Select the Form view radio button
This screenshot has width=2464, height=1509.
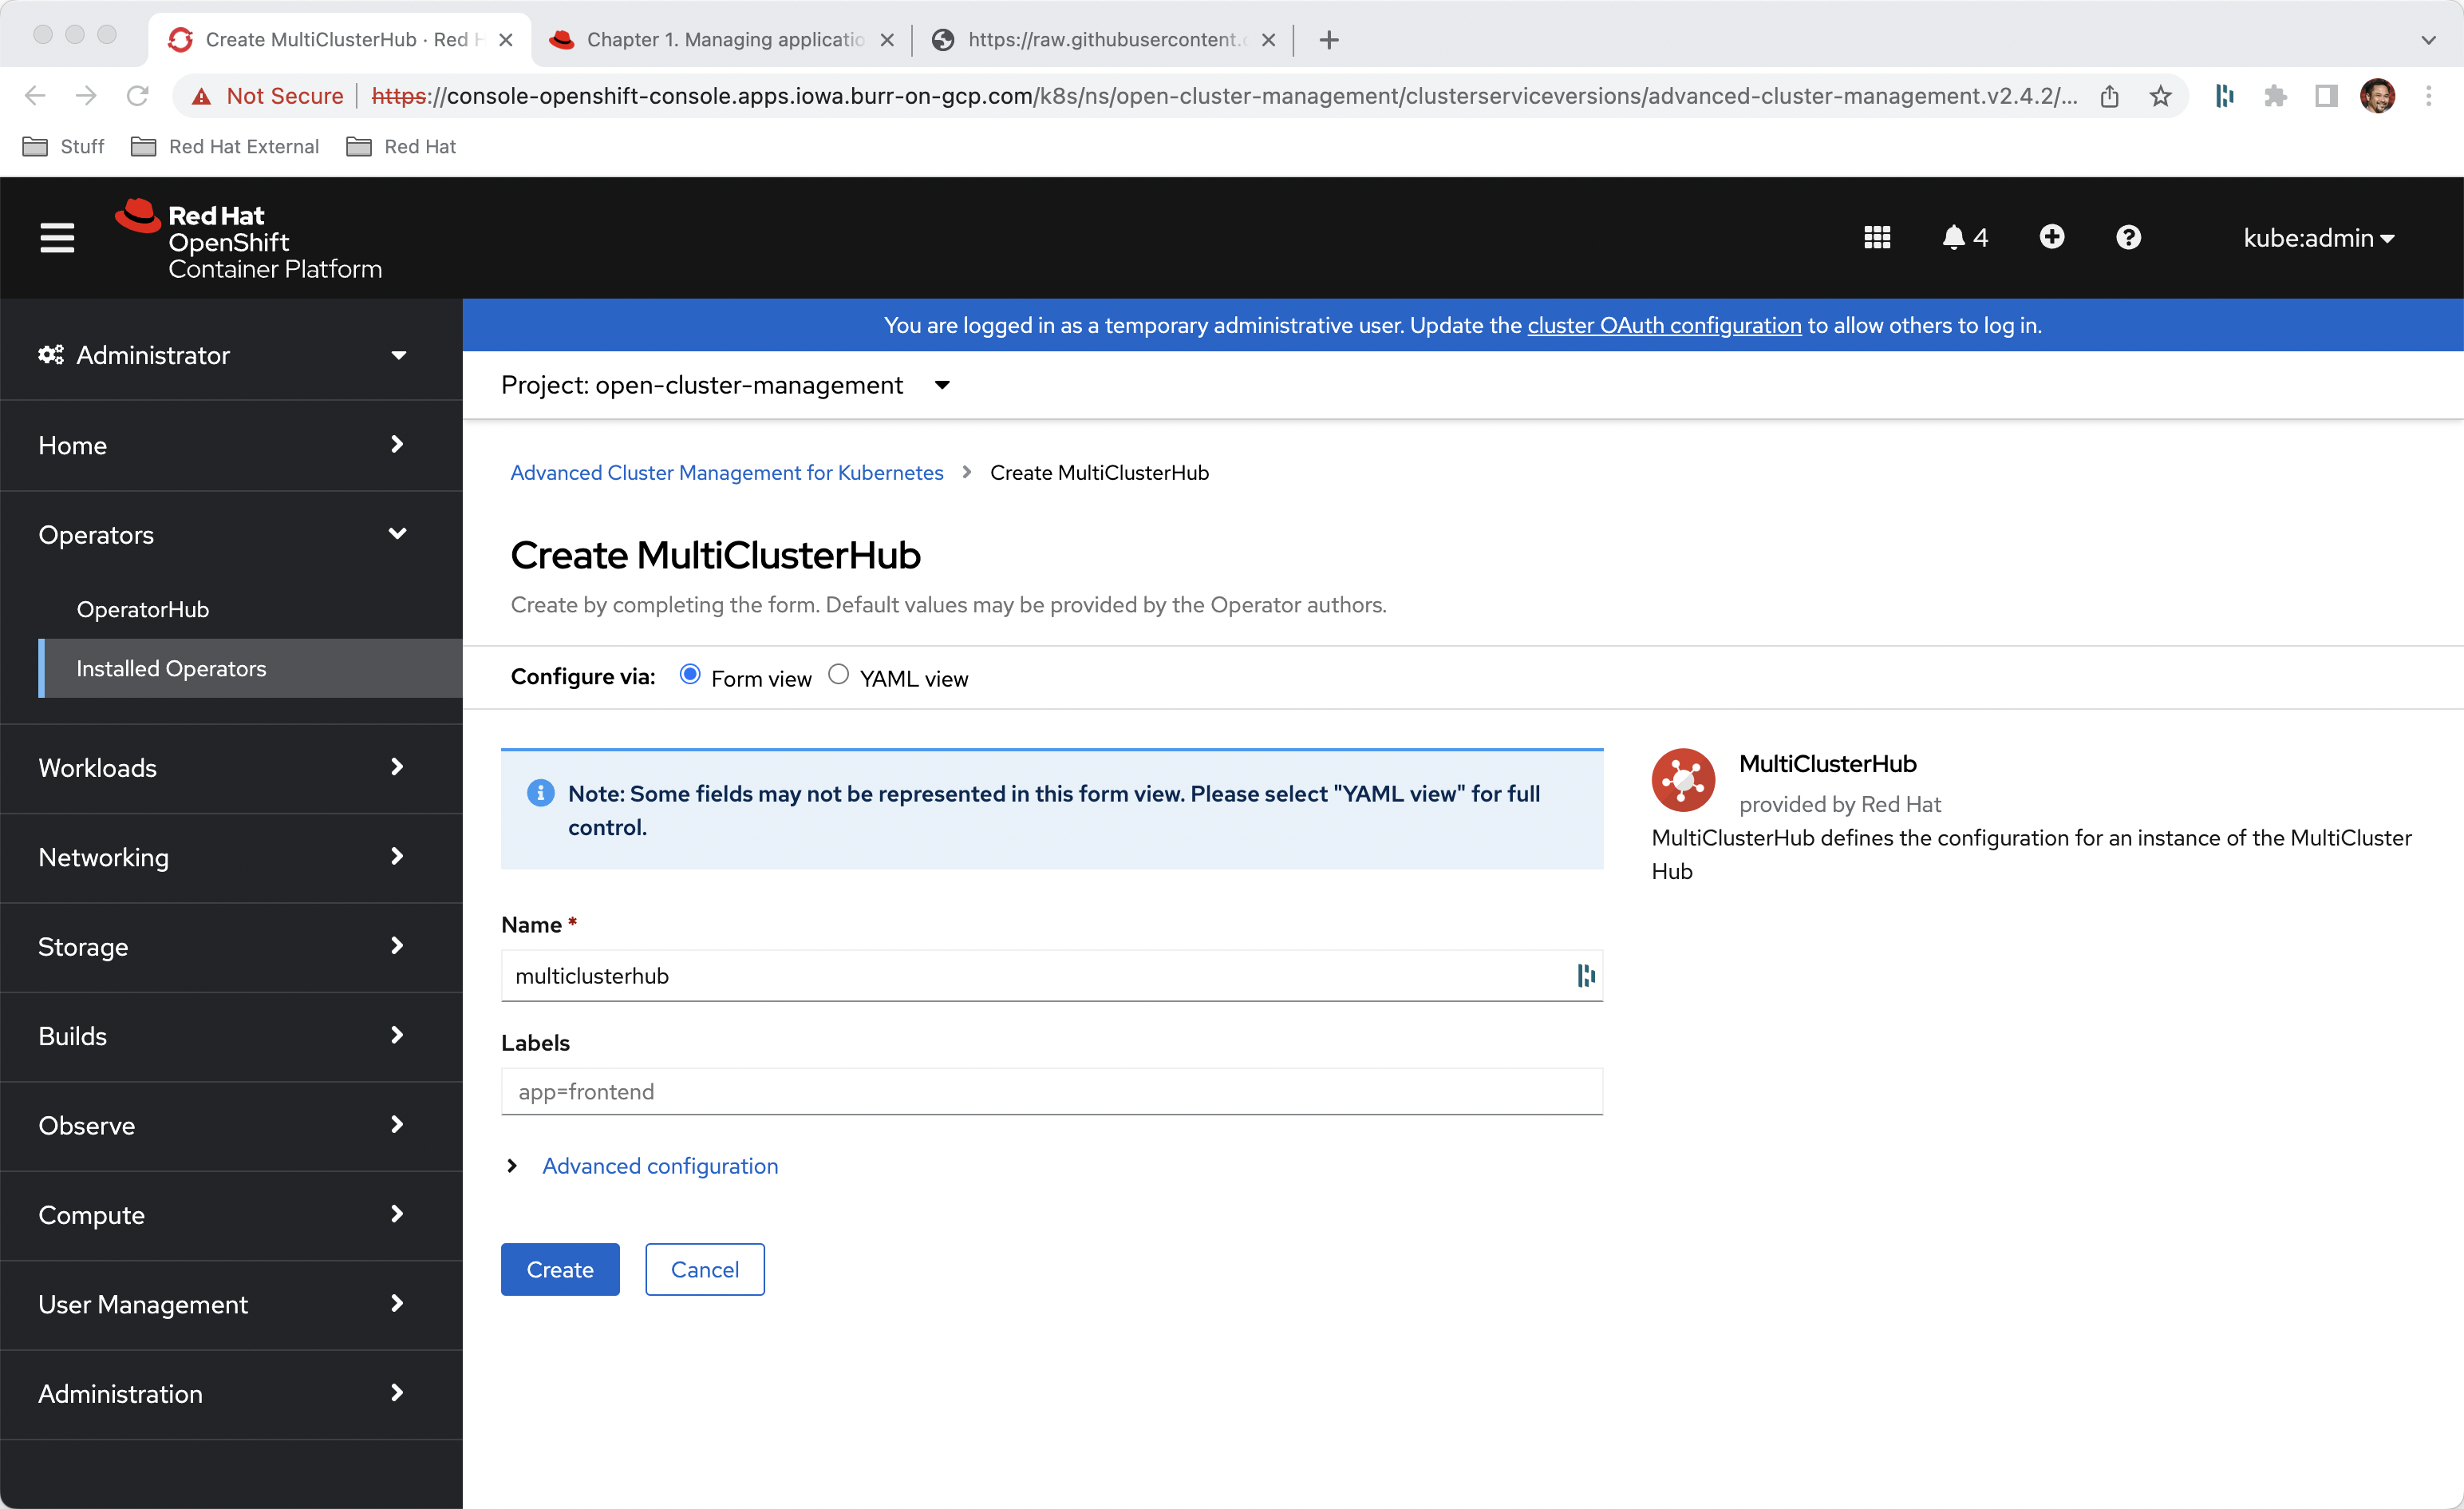coord(690,675)
